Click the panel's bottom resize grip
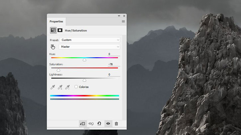 tap(86, 128)
